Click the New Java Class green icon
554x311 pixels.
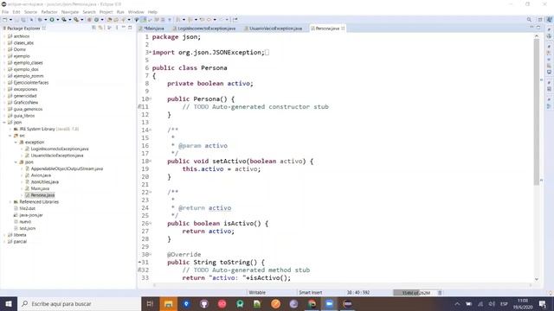click(96, 20)
